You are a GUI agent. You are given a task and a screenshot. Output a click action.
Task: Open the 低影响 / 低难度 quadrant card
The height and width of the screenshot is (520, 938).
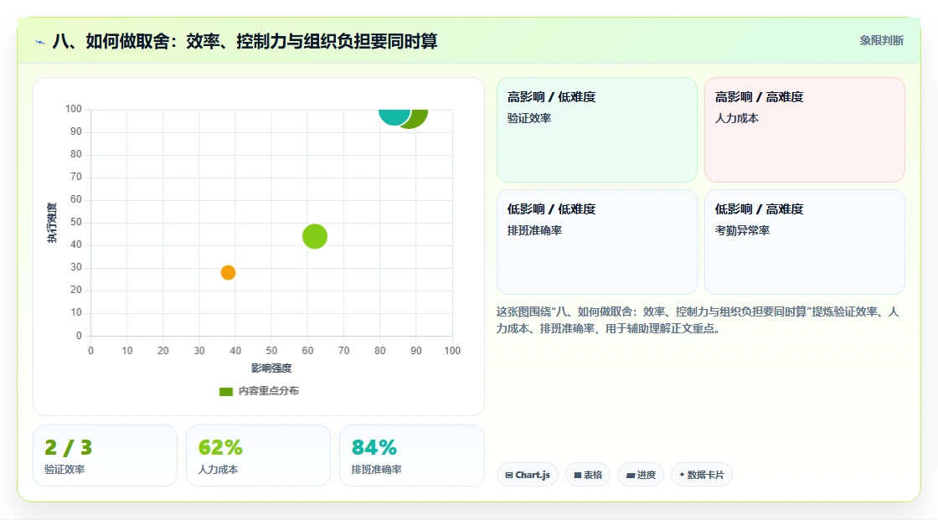tap(596, 242)
